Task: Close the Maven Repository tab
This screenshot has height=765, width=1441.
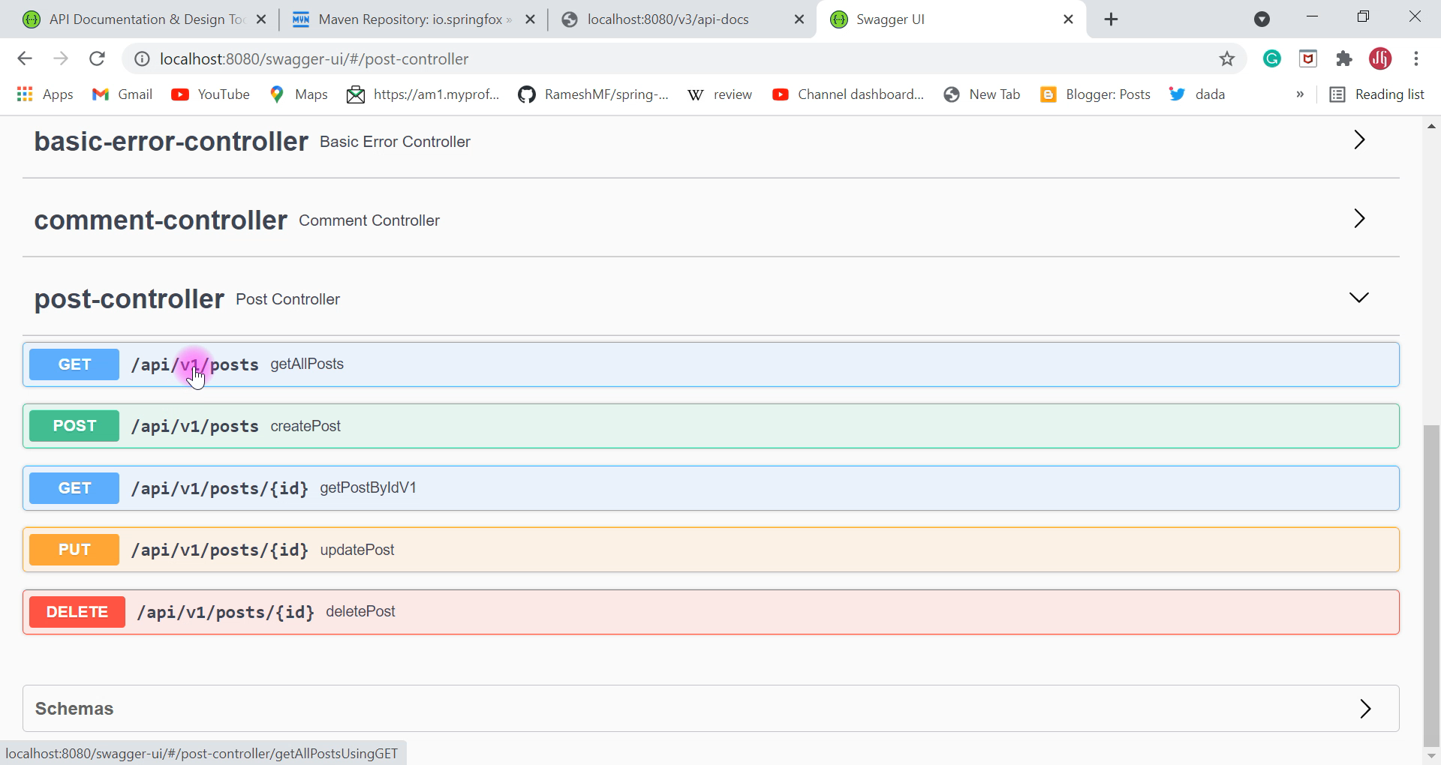Action: coord(530,20)
